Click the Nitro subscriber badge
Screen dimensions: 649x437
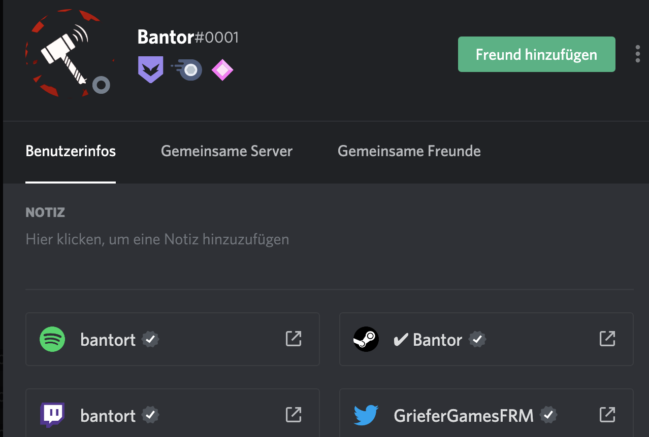(186, 70)
